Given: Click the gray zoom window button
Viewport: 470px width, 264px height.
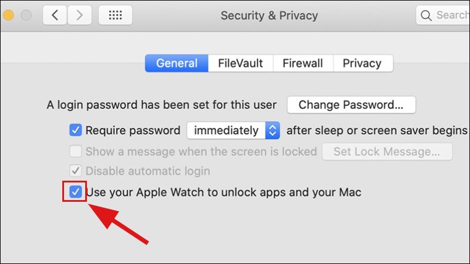Looking at the screenshot, I should pos(26,15).
